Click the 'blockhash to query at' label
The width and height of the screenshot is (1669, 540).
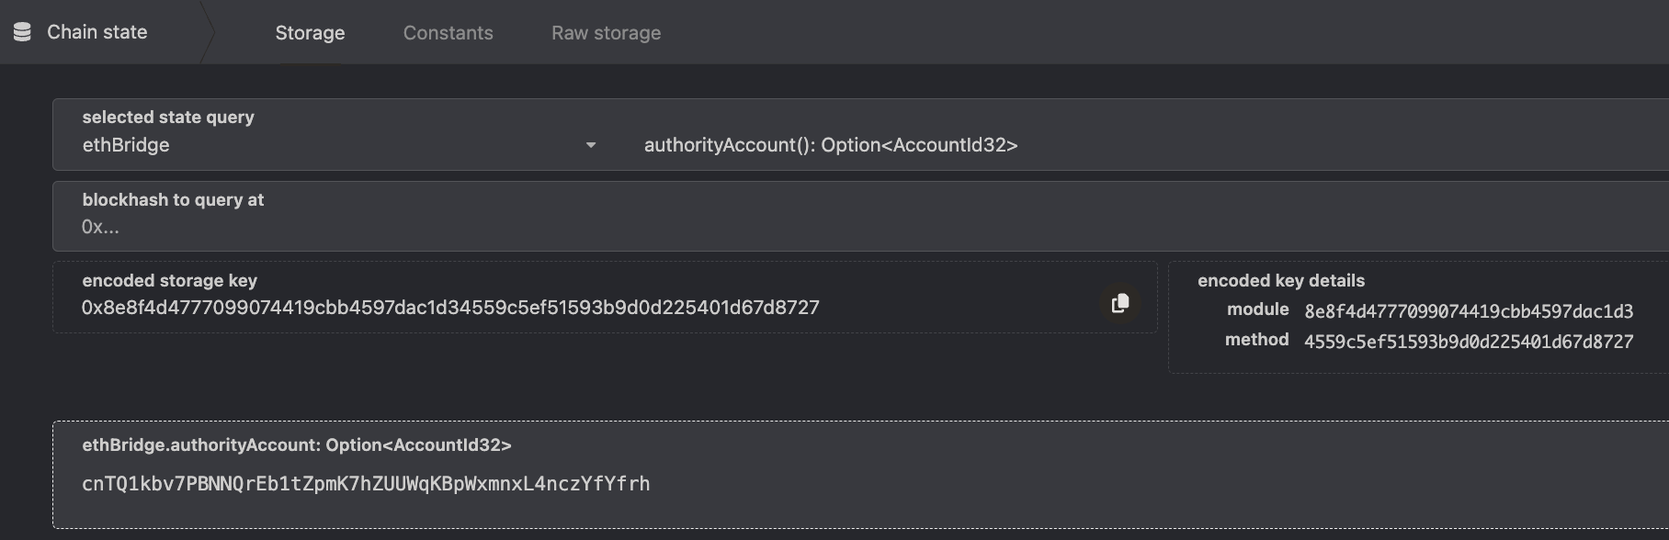[x=173, y=200]
